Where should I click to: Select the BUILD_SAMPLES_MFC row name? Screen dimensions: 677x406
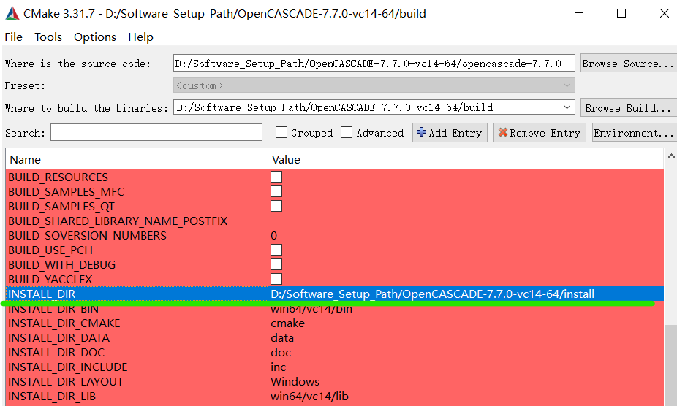(66, 191)
